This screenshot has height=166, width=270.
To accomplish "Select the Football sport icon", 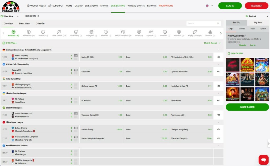I will 13,32.
